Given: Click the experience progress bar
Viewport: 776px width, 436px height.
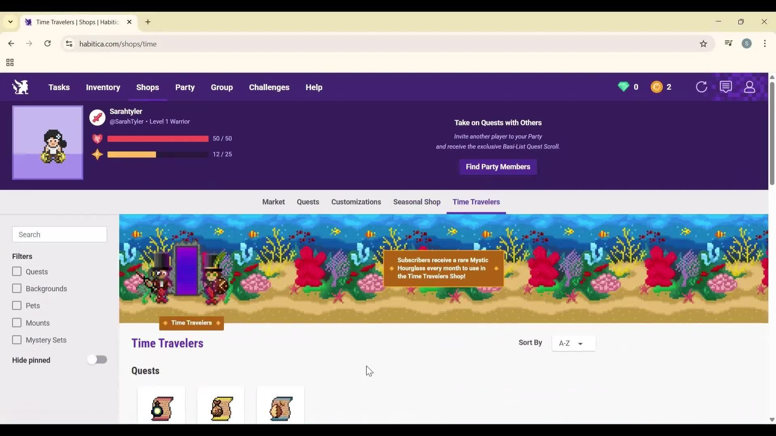Looking at the screenshot, I should 157,154.
